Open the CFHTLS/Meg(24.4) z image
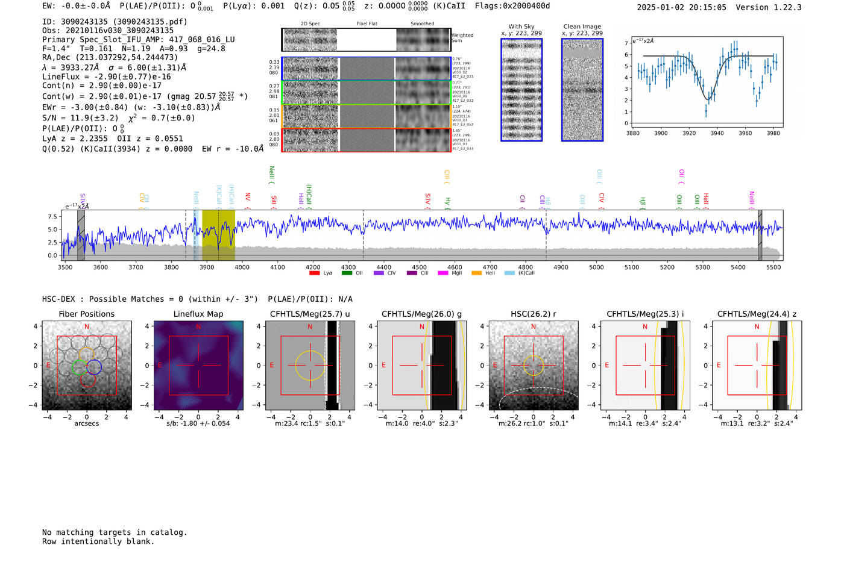Screen dimensions: 844x574 pos(757,366)
